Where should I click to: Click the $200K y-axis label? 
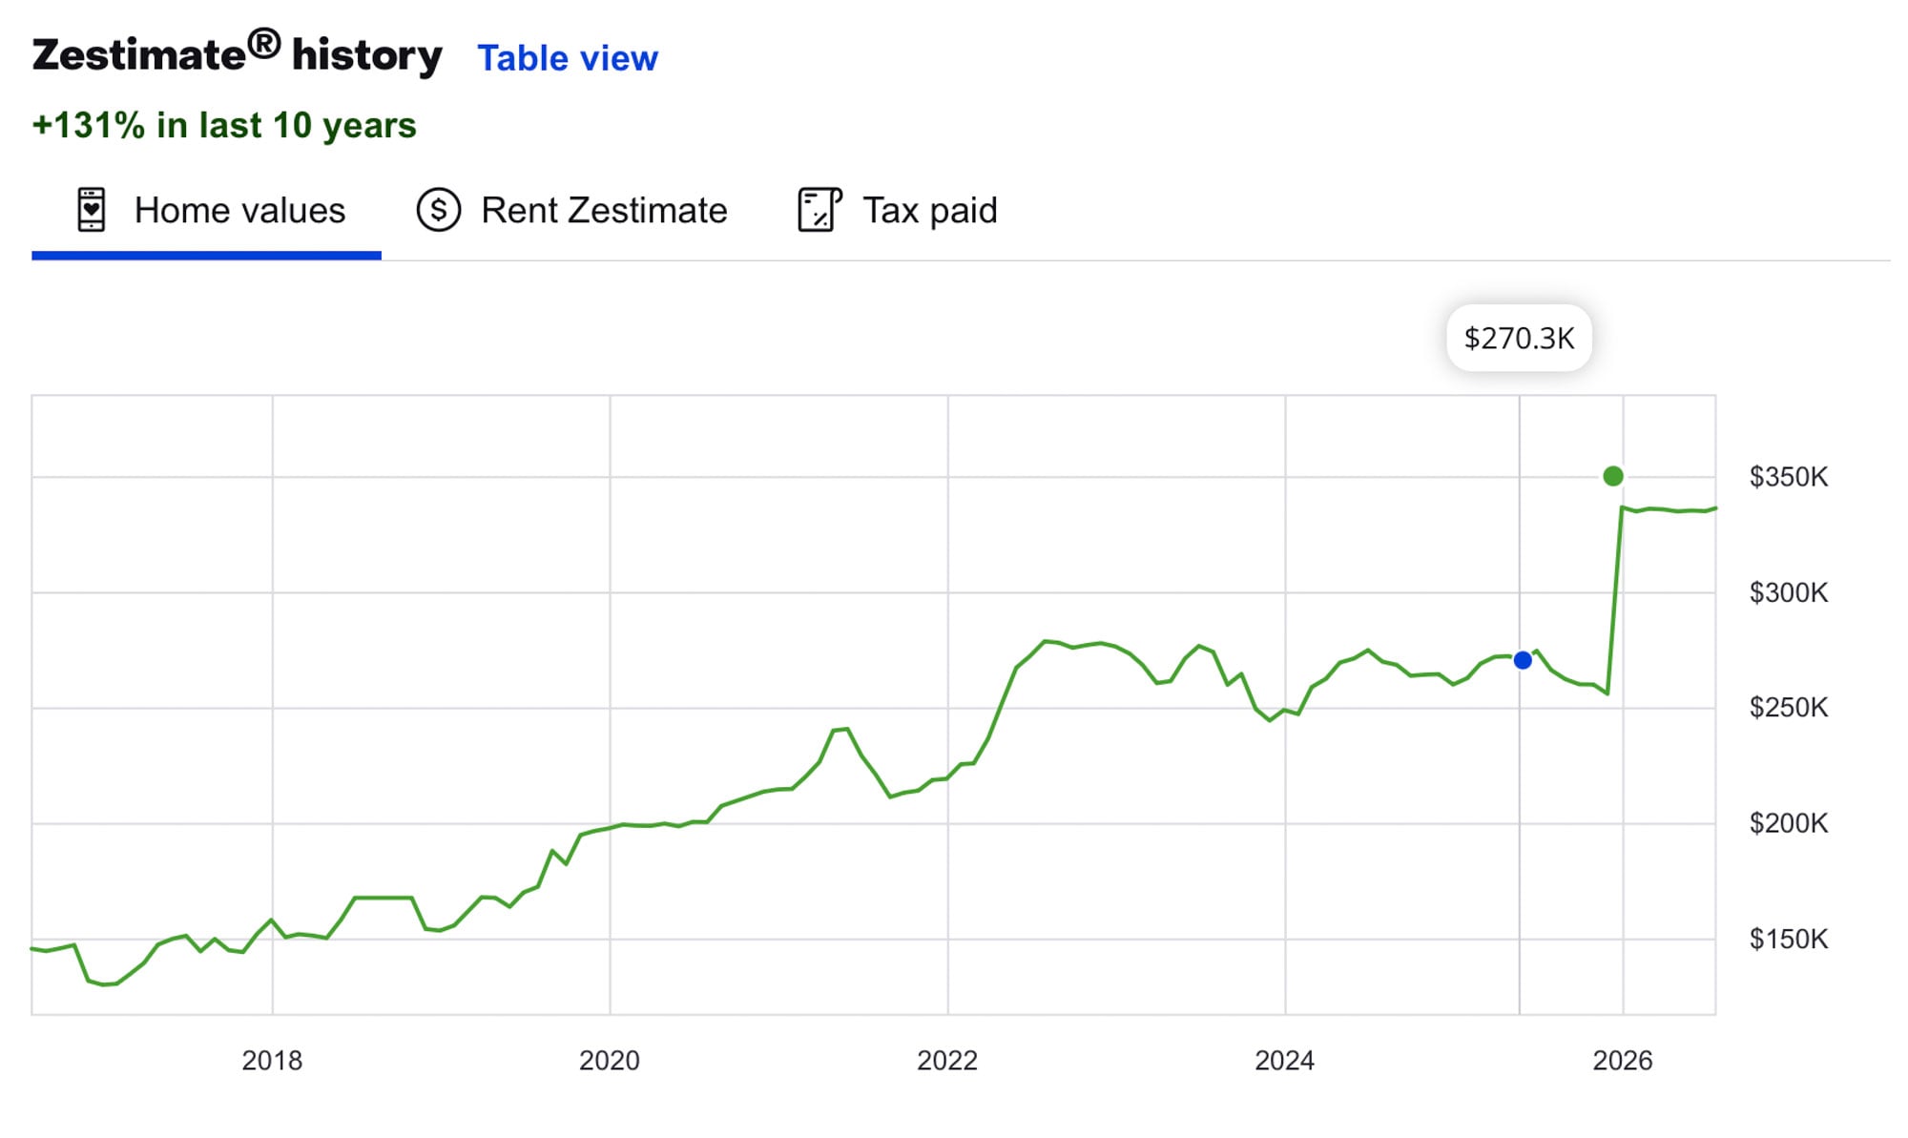1789,823
